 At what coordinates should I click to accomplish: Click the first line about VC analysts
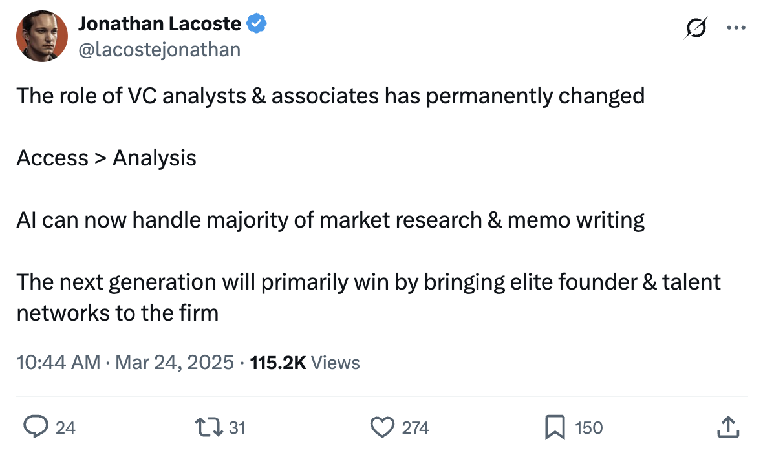tap(330, 96)
